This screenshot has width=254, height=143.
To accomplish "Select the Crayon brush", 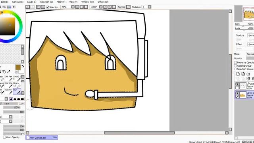I will 8,91.
